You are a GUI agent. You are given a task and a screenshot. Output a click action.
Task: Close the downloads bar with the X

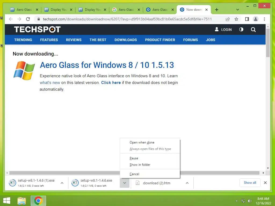tap(265, 183)
